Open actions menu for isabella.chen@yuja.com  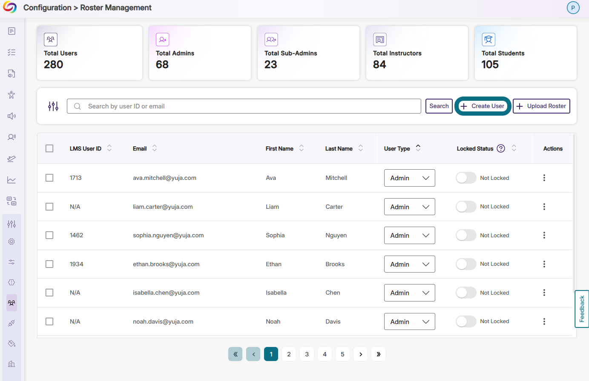point(544,293)
